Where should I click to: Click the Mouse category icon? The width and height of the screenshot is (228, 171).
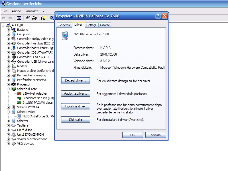[x=14, y=71]
